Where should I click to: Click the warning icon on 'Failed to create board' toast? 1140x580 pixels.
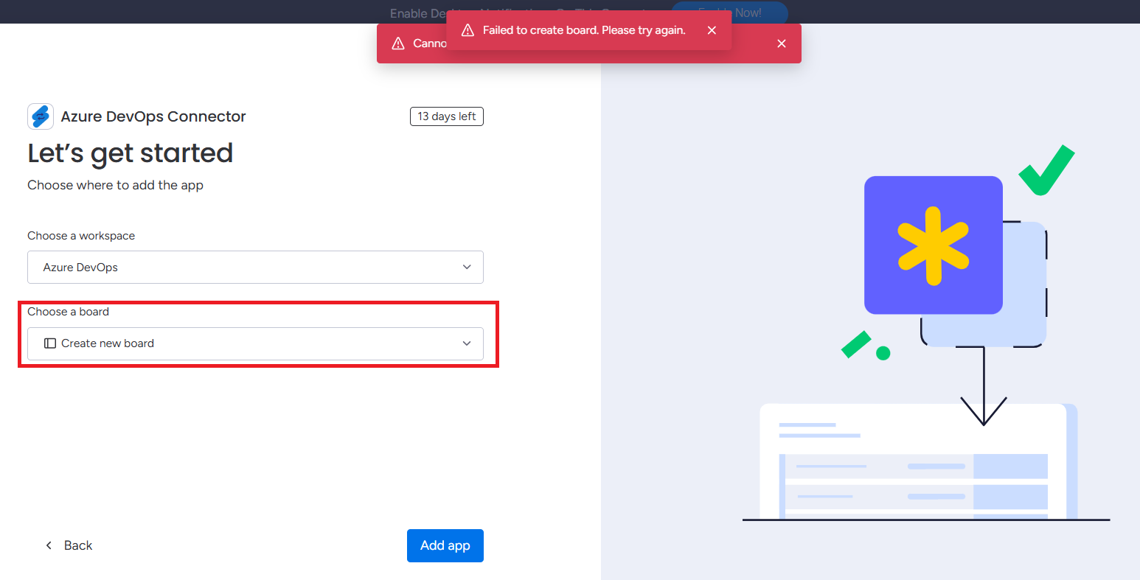[468, 30]
